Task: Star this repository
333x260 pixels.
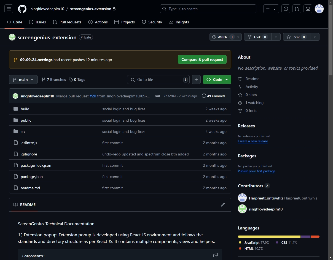Action: coord(297,37)
